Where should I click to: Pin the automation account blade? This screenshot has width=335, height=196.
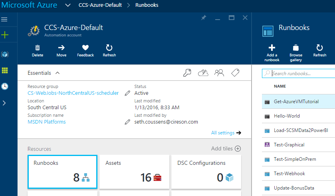point(204,18)
